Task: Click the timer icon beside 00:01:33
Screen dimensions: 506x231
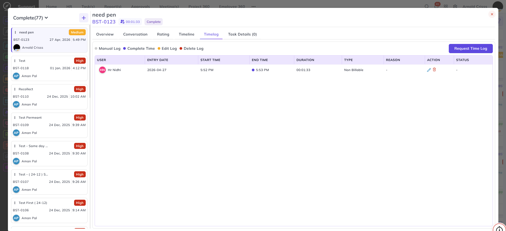Action: pyautogui.click(x=122, y=22)
